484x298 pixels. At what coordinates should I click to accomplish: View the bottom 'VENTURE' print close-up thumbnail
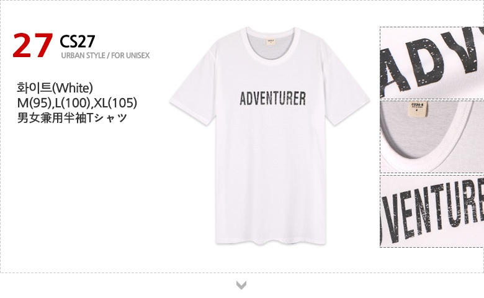(432, 211)
